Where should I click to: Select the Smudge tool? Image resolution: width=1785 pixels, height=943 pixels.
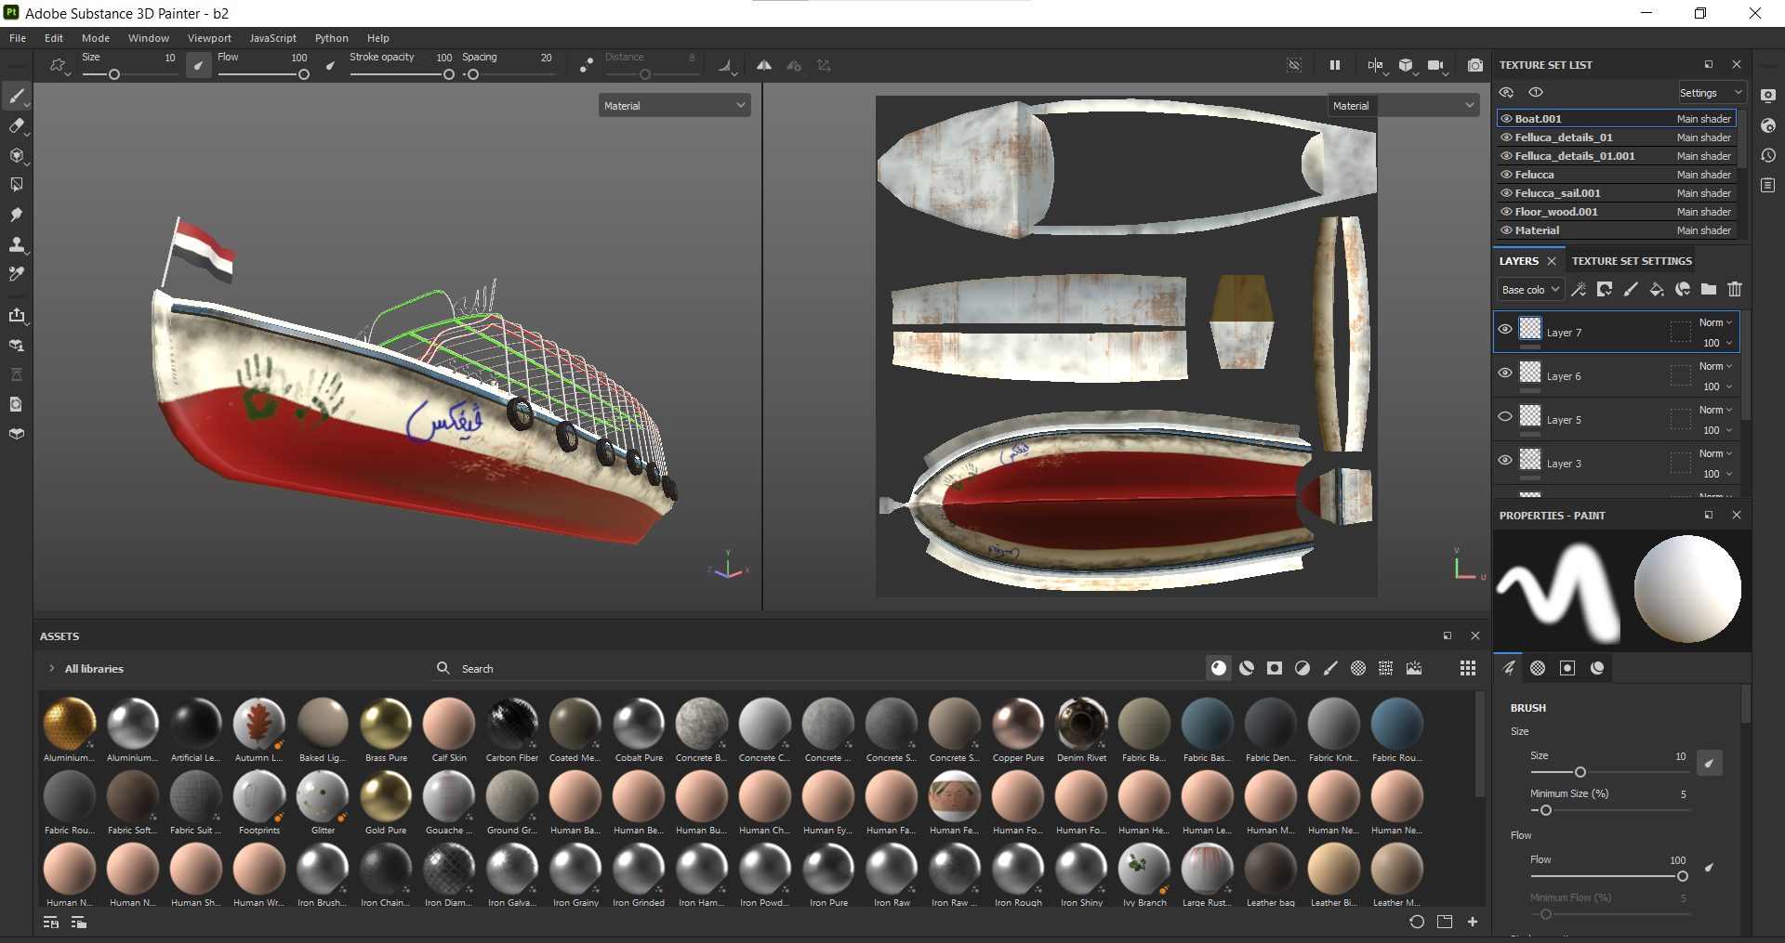16,215
